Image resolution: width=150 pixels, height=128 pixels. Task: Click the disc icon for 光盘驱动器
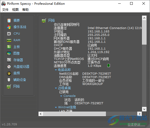[x=9, y=67]
